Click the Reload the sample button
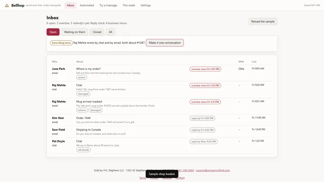This screenshot has width=324, height=182. pyautogui.click(x=263, y=22)
